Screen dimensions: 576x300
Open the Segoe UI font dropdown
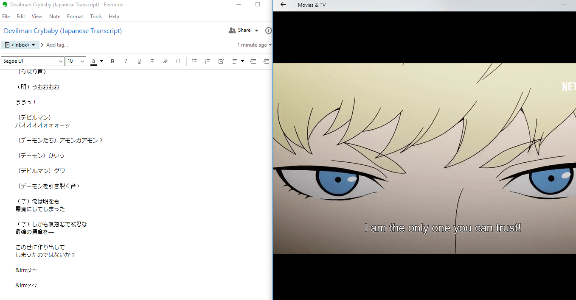coord(33,61)
